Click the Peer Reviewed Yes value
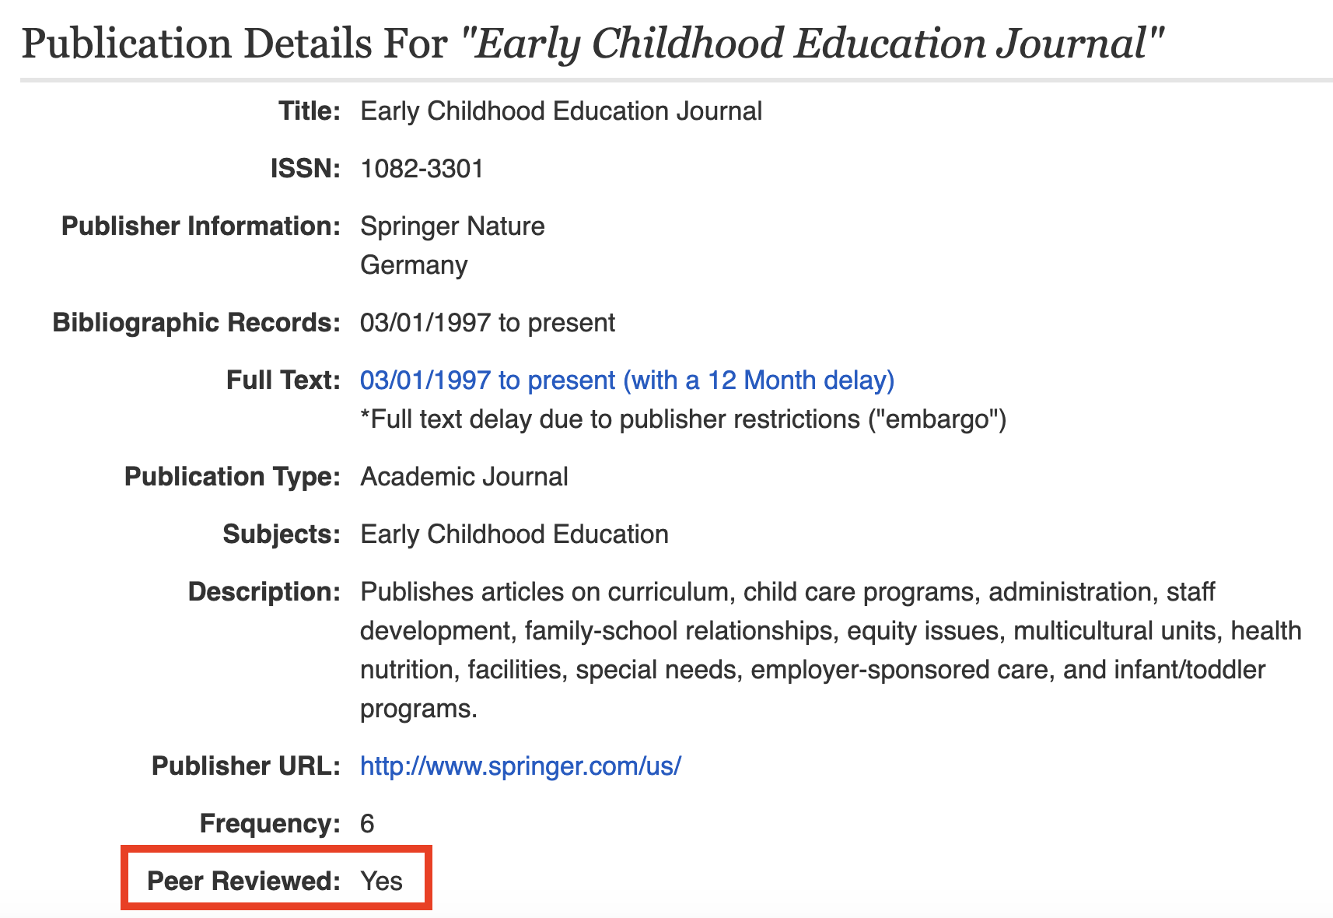1333x918 pixels. 381,881
